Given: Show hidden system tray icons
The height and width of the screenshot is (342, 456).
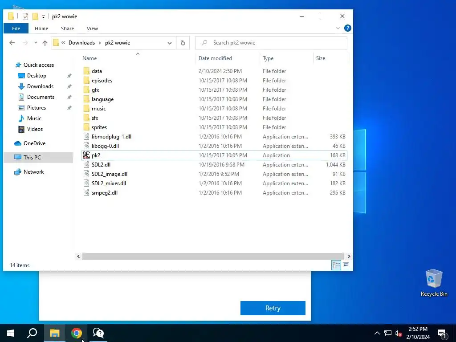Looking at the screenshot, I should coord(377,333).
